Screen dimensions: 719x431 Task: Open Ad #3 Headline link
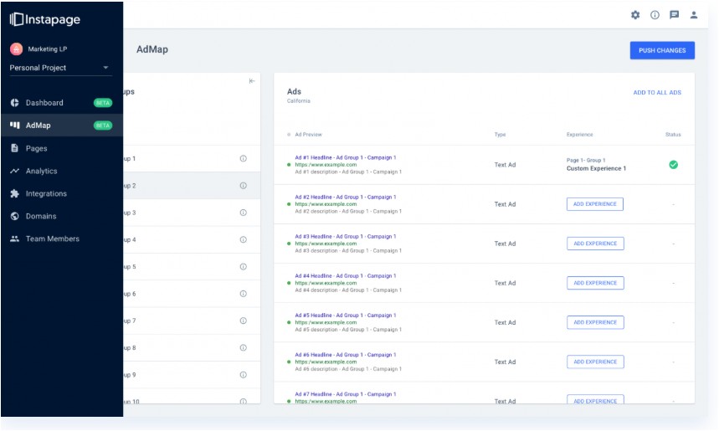[346, 237]
